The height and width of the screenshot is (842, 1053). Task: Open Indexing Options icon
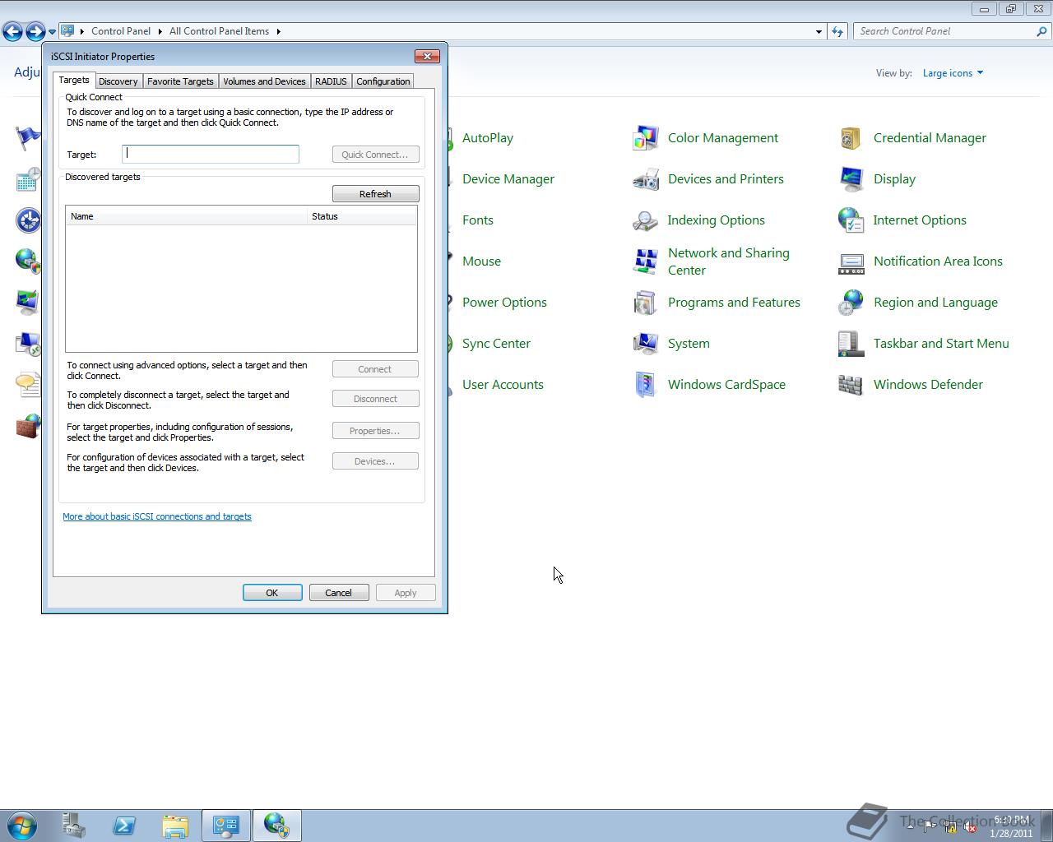click(646, 220)
